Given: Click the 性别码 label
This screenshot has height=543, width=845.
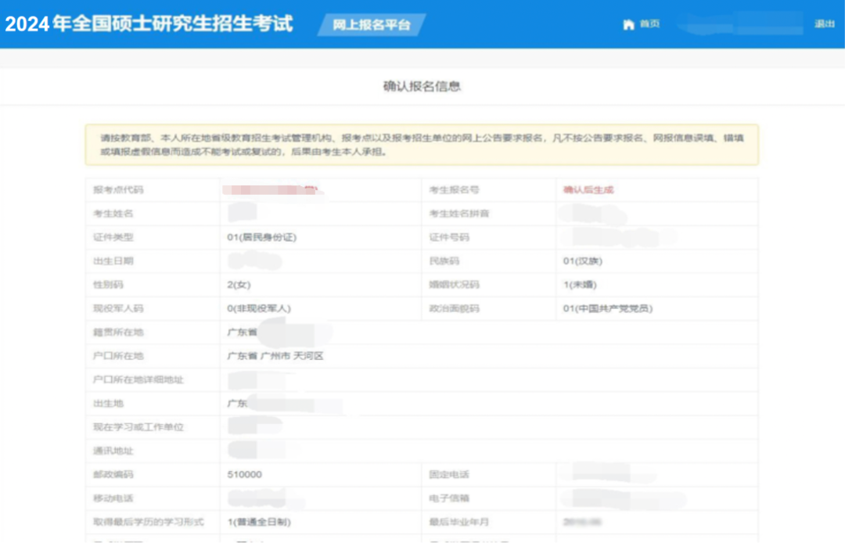Looking at the screenshot, I should point(108,285).
